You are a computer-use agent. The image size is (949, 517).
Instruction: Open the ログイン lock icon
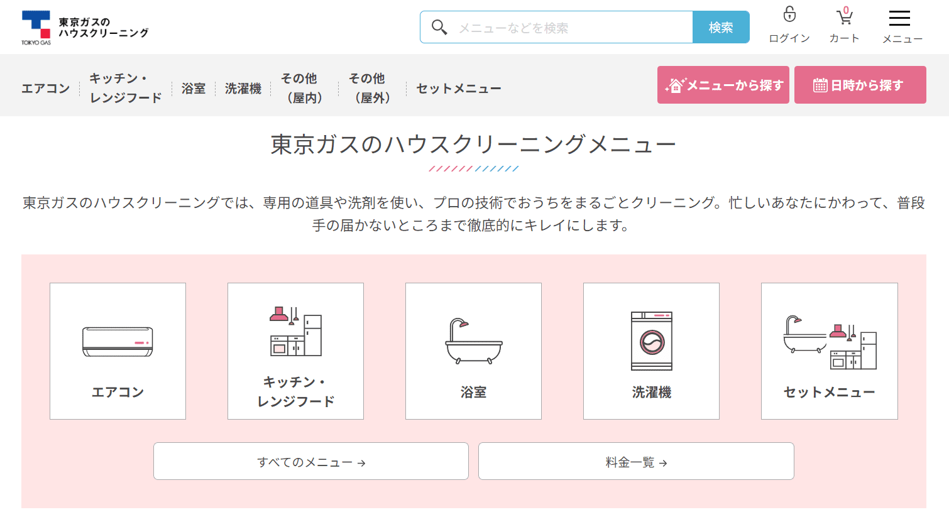(x=789, y=14)
